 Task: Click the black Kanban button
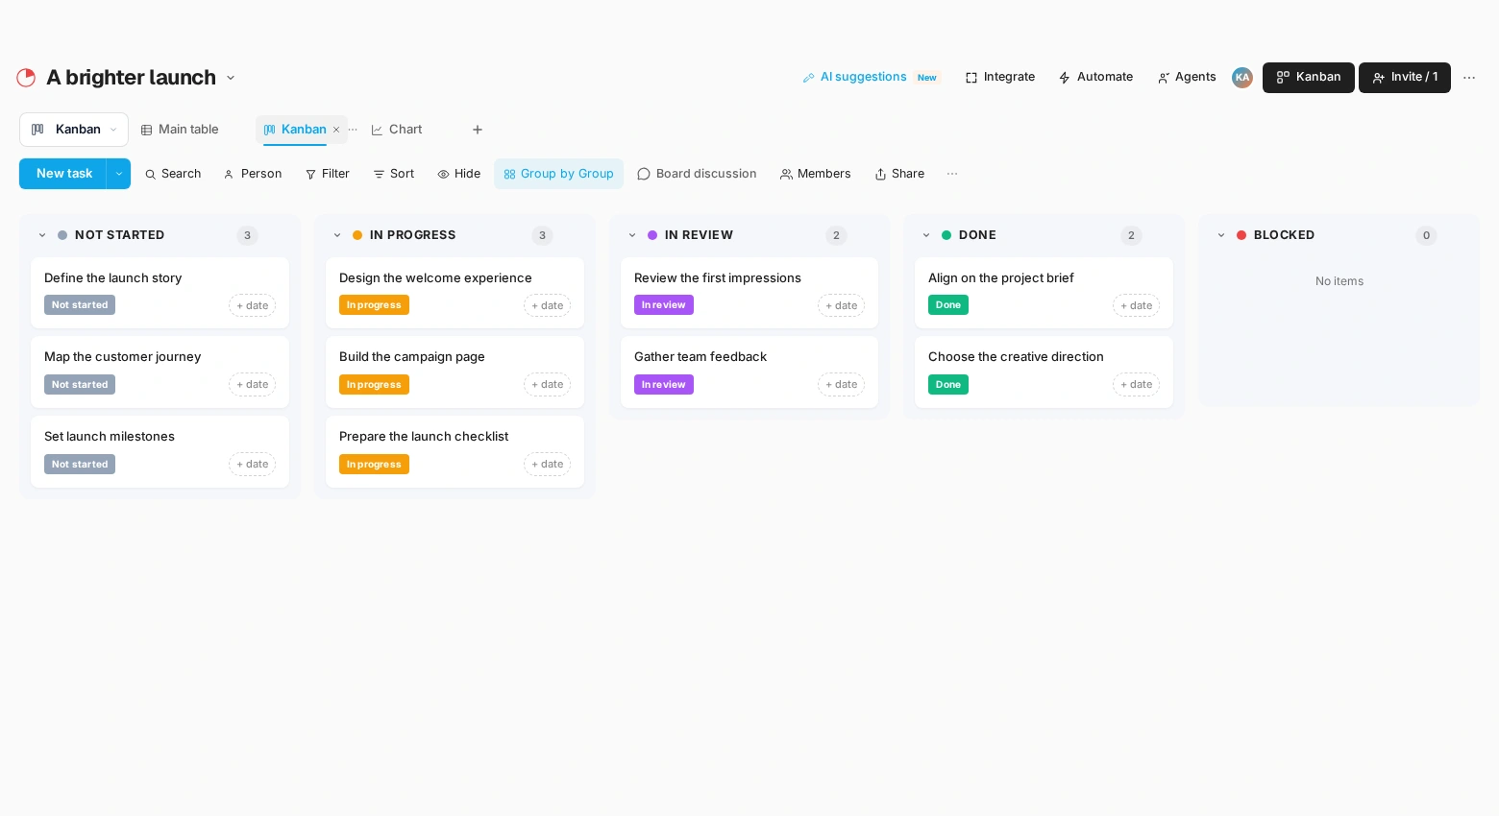coord(1309,78)
